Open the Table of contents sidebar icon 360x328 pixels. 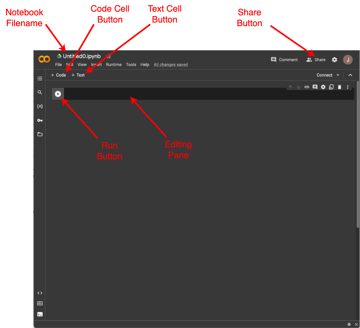coord(40,78)
